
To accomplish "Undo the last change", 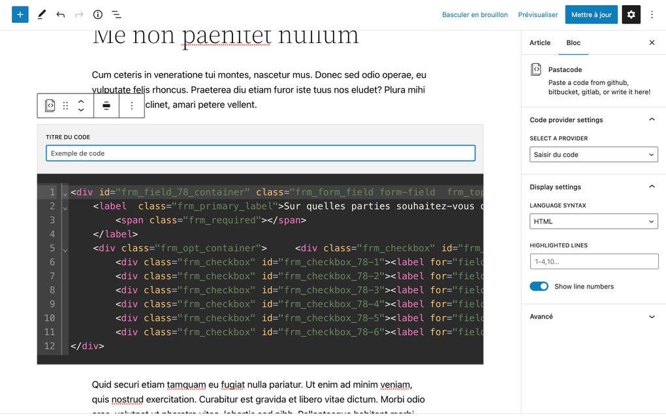I will (x=60, y=14).
